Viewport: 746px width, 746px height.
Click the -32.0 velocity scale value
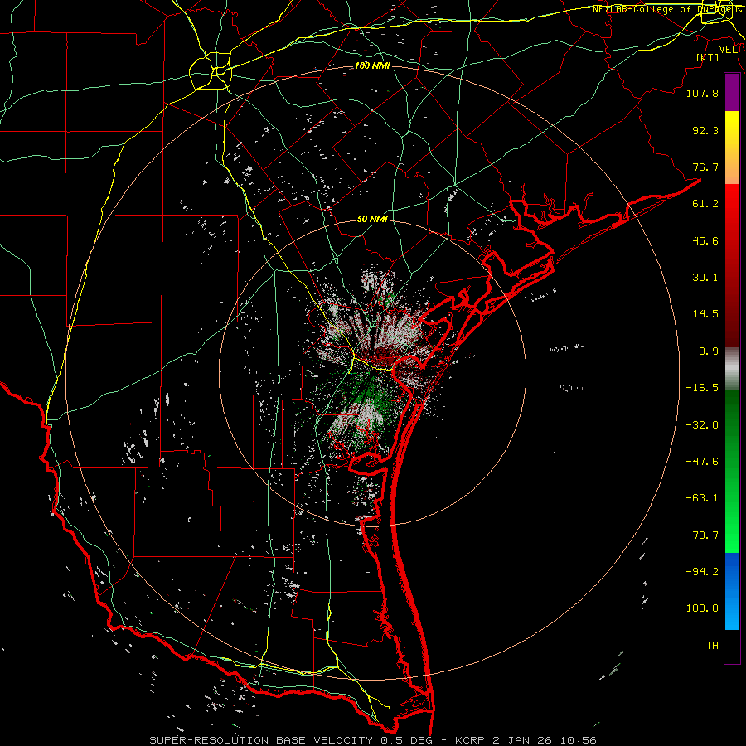[x=702, y=425]
